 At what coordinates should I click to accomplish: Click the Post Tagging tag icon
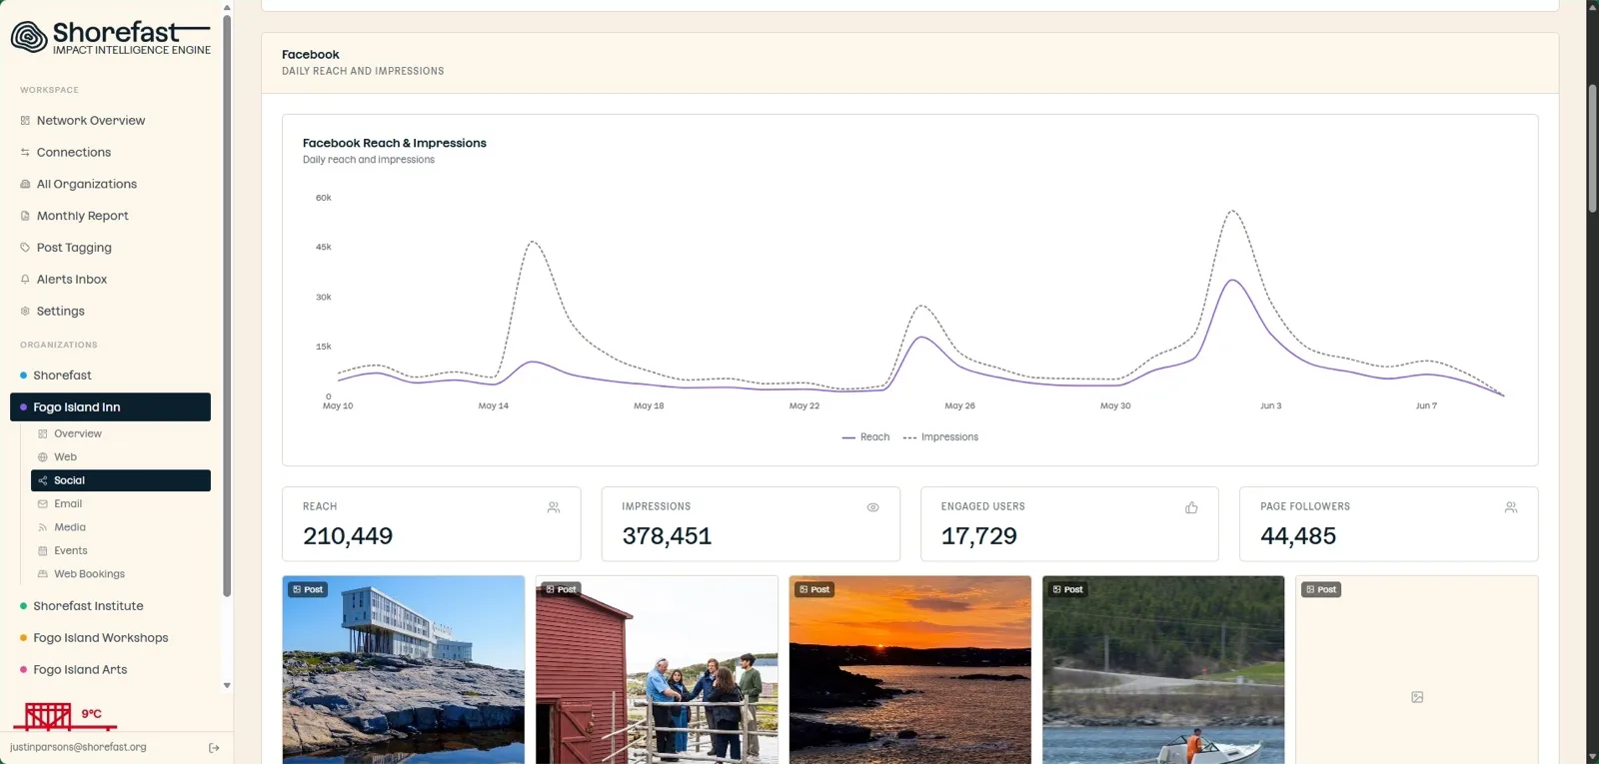pos(25,248)
